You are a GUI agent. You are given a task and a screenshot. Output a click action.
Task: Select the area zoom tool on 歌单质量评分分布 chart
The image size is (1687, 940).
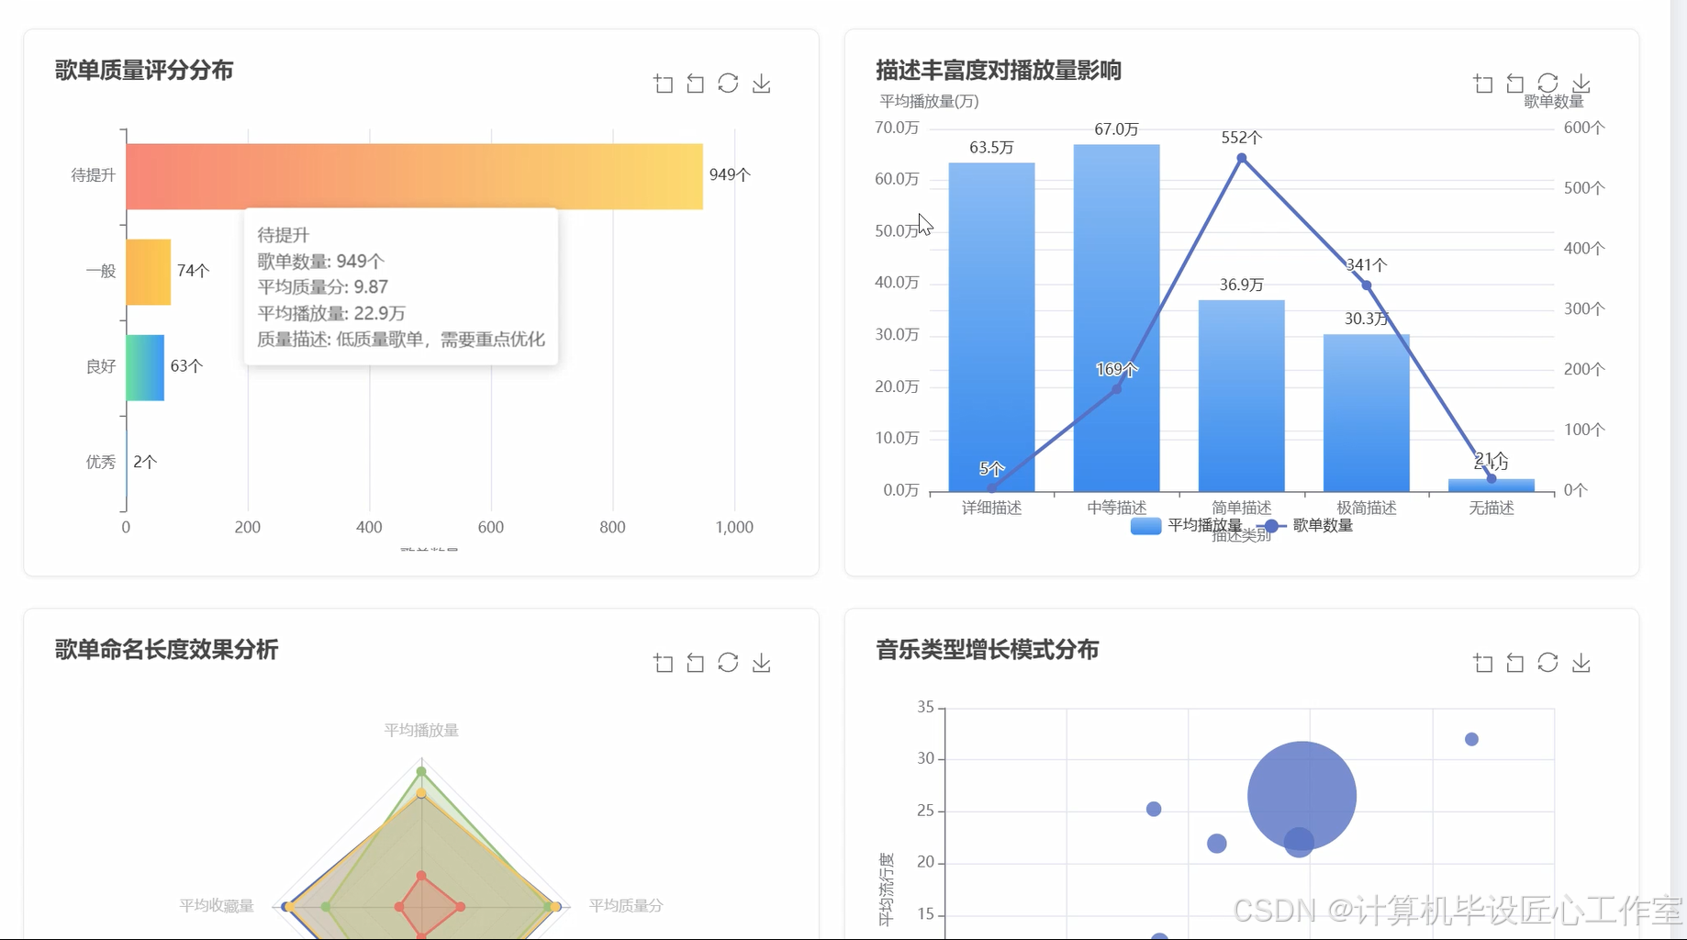pos(663,83)
